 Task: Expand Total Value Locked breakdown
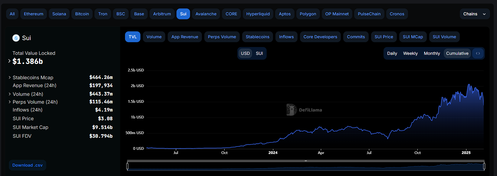click(x=9, y=61)
